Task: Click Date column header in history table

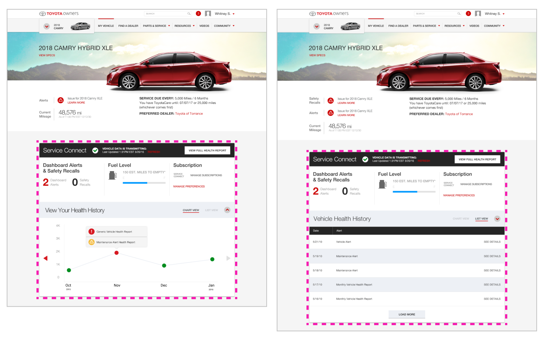Action: [x=316, y=231]
